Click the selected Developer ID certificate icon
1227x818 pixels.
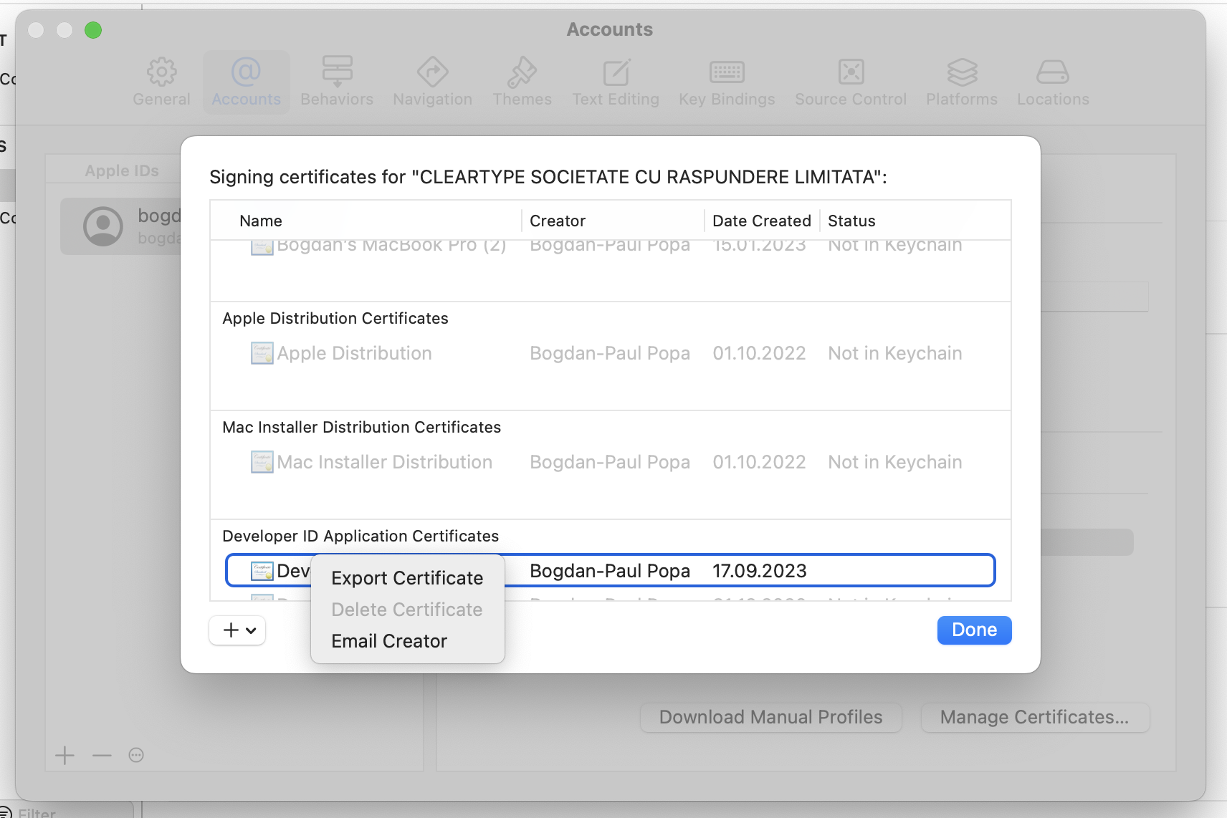coord(262,571)
